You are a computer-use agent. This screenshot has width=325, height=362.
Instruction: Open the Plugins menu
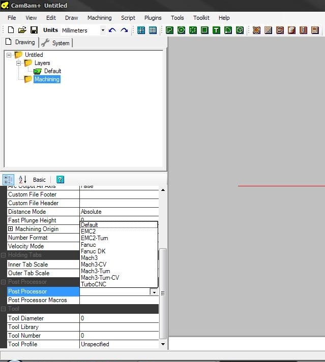pyautogui.click(x=153, y=18)
